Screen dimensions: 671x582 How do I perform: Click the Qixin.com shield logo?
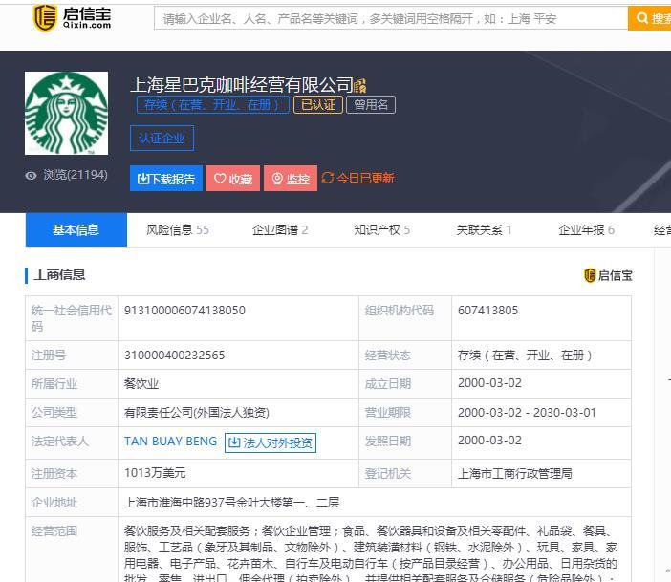(x=45, y=17)
